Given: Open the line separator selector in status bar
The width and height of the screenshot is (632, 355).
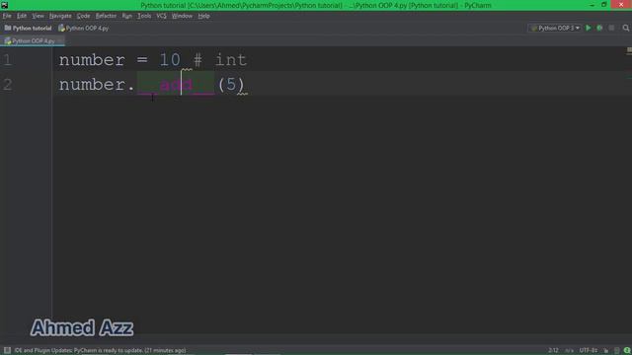Looking at the screenshot, I should [x=569, y=351].
